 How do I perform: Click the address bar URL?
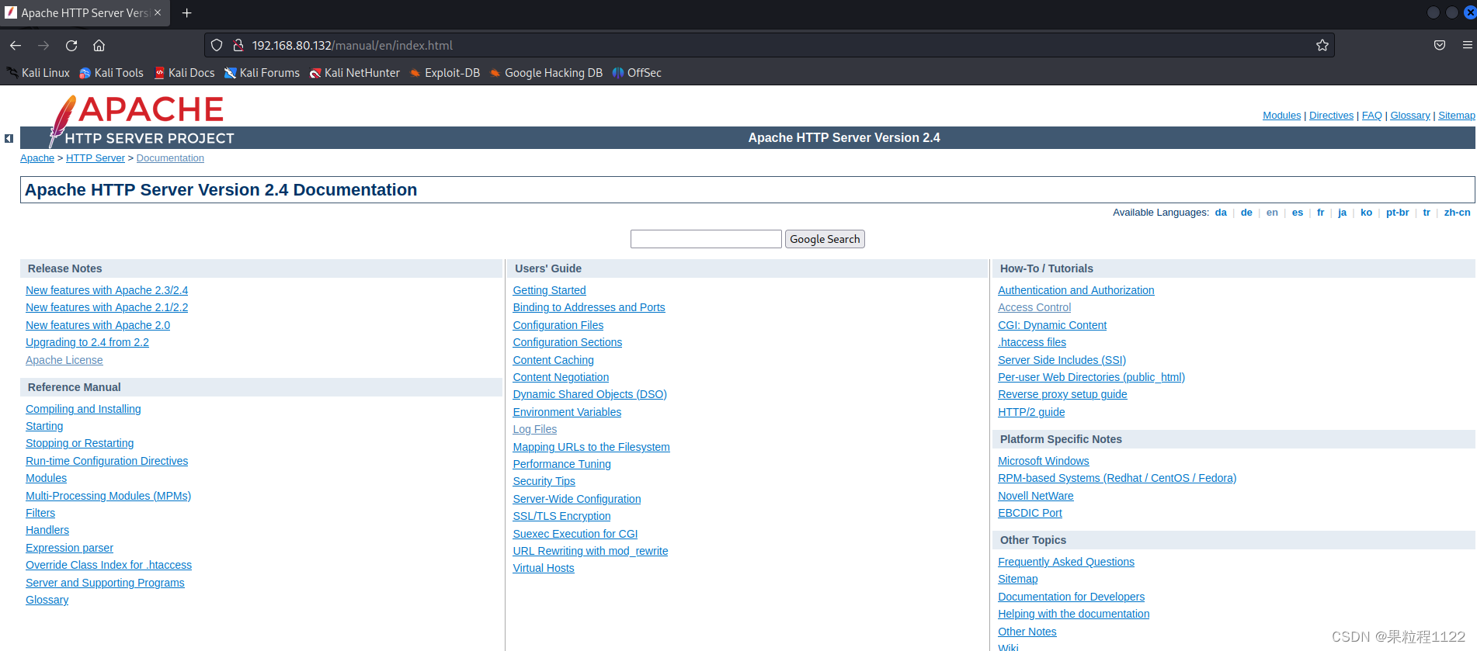352,46
